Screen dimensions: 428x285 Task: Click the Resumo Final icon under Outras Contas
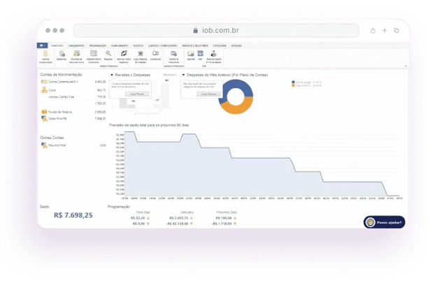44,145
